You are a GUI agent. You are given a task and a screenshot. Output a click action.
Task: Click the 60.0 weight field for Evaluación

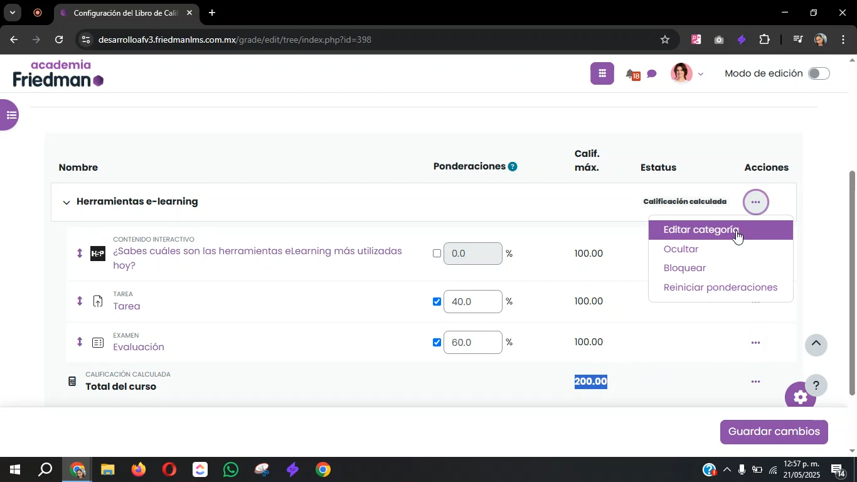pyautogui.click(x=473, y=342)
